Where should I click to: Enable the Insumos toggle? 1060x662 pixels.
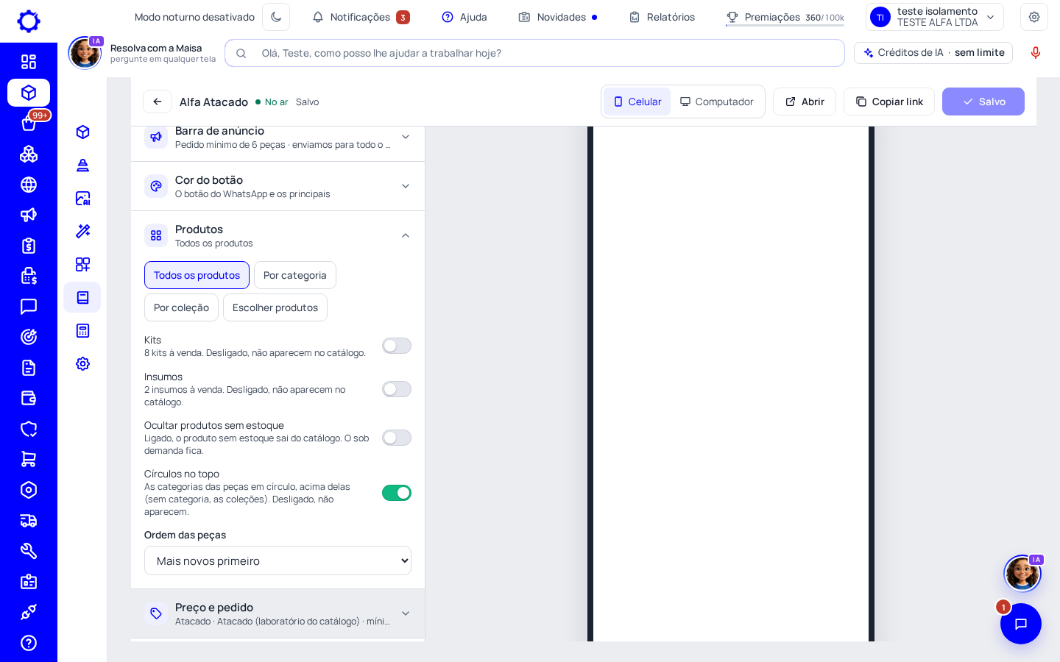coord(397,389)
